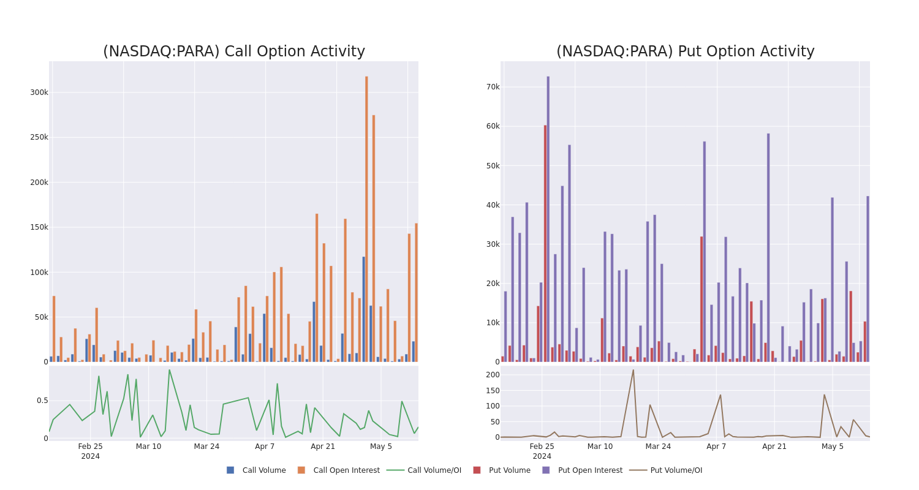Viewport: 919px width, 490px height.
Task: Click the Mar 10 date under call chart
Action: [148, 447]
